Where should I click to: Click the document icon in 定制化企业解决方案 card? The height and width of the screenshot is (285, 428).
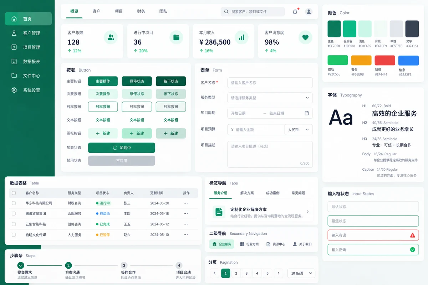(x=219, y=212)
